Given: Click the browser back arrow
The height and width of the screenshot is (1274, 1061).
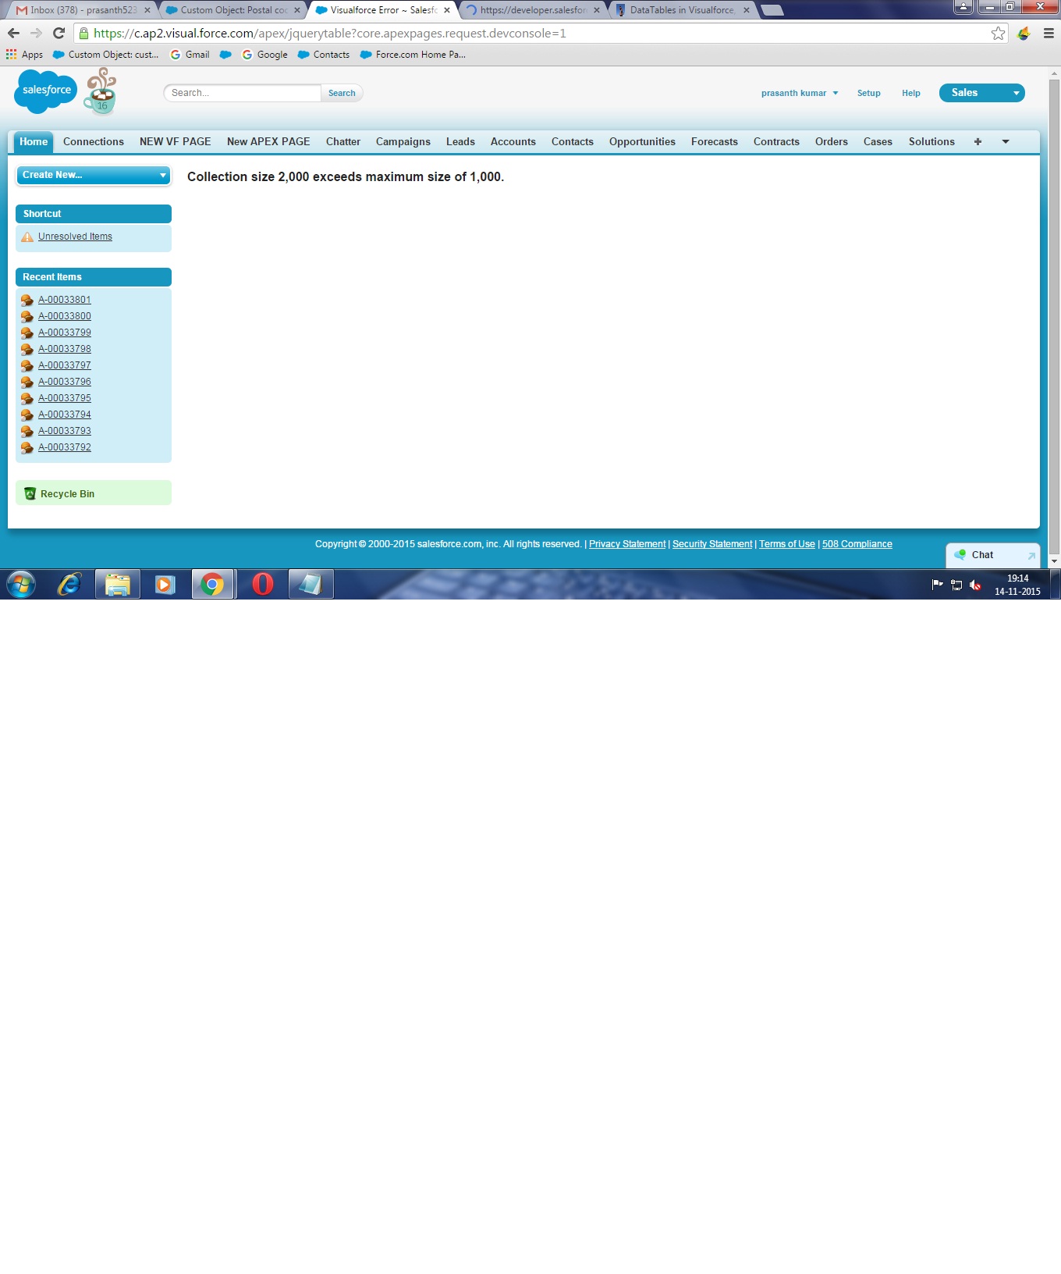Looking at the screenshot, I should tap(13, 33).
